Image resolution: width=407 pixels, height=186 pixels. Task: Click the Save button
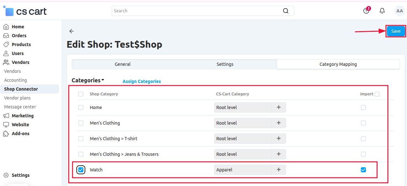pyautogui.click(x=396, y=31)
